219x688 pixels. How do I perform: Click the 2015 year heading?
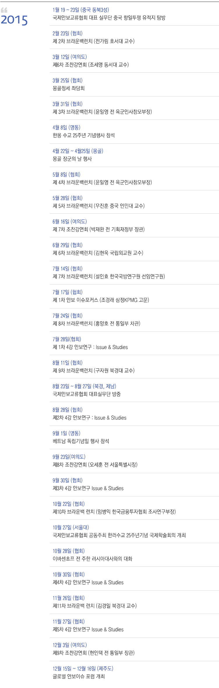point(14,20)
